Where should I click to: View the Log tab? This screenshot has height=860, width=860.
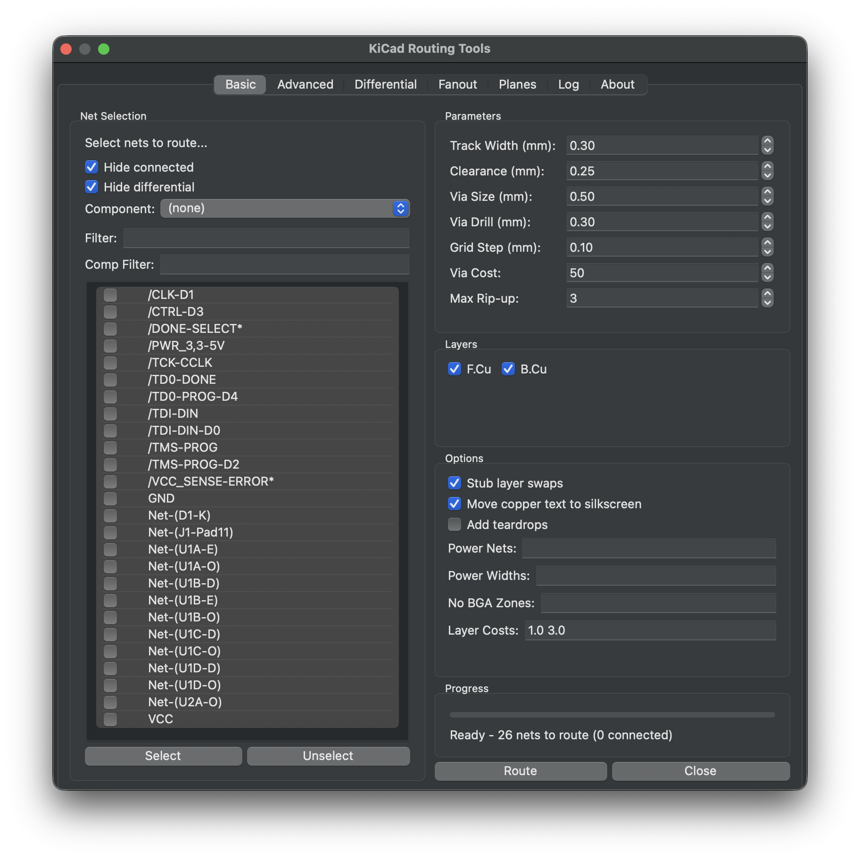pyautogui.click(x=568, y=84)
